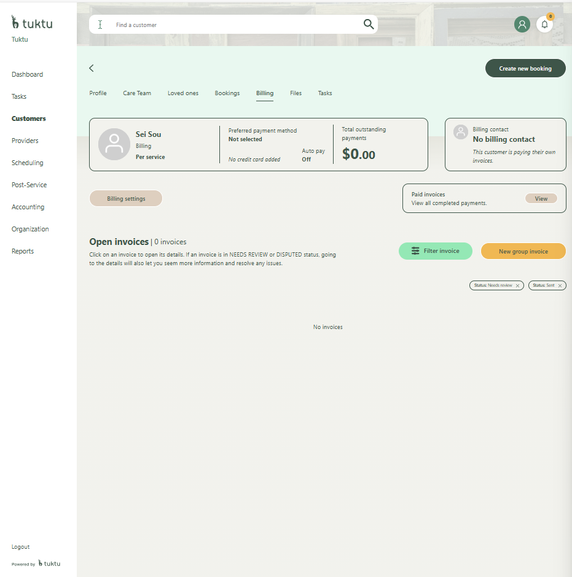Open the notifications bell icon
The height and width of the screenshot is (577, 572).
pos(544,25)
